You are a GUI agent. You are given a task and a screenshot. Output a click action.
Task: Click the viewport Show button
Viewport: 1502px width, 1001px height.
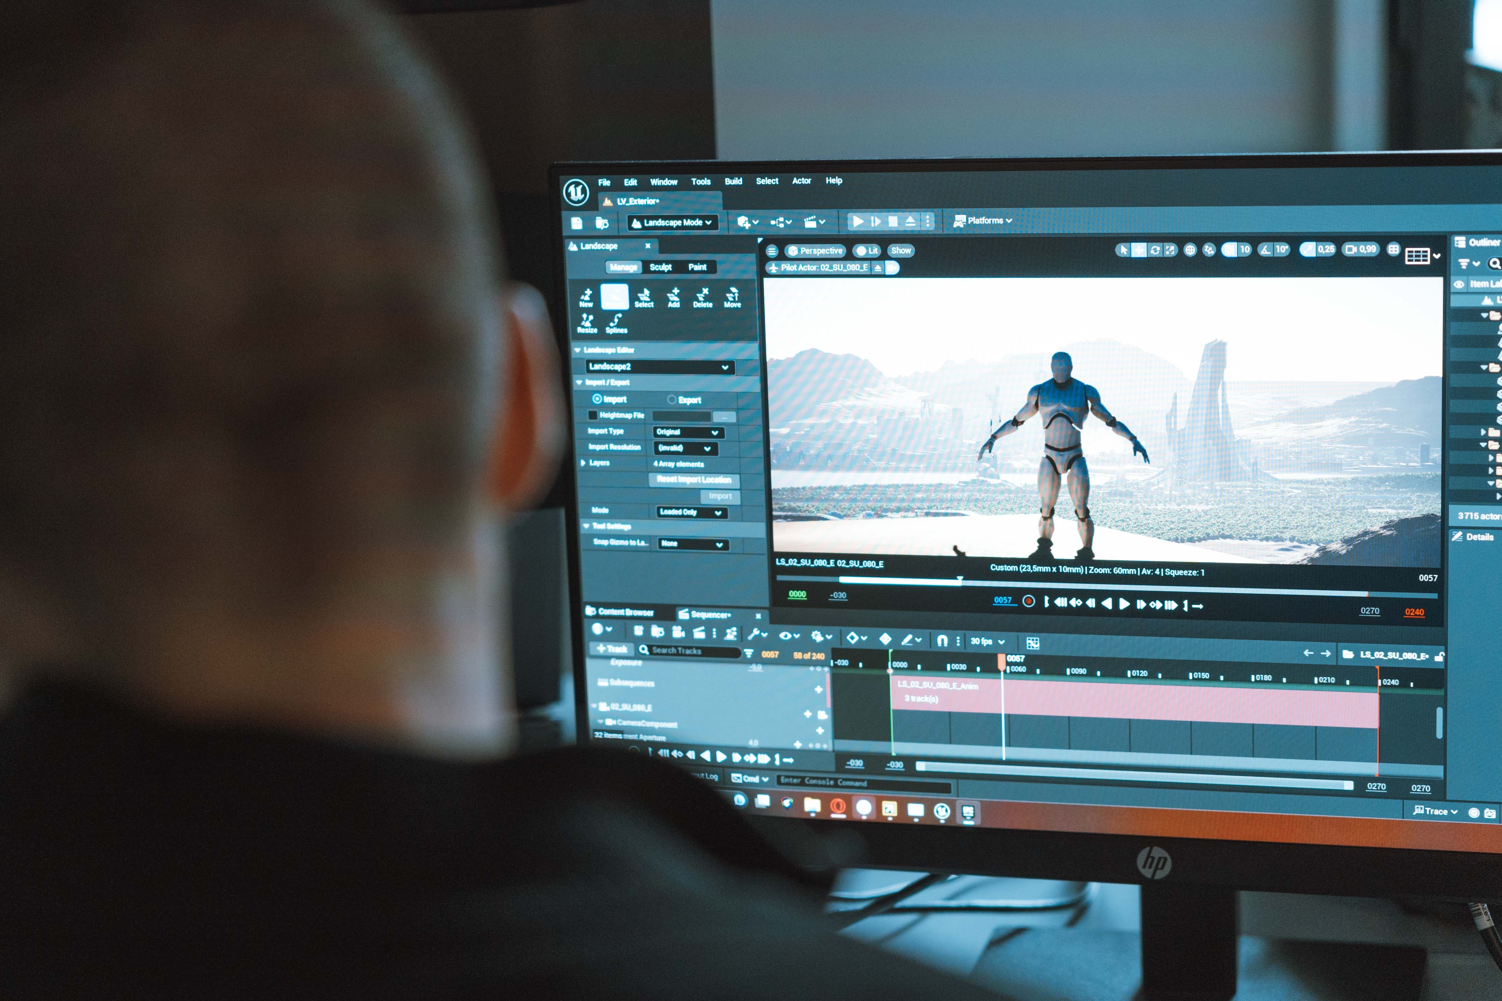click(x=901, y=251)
